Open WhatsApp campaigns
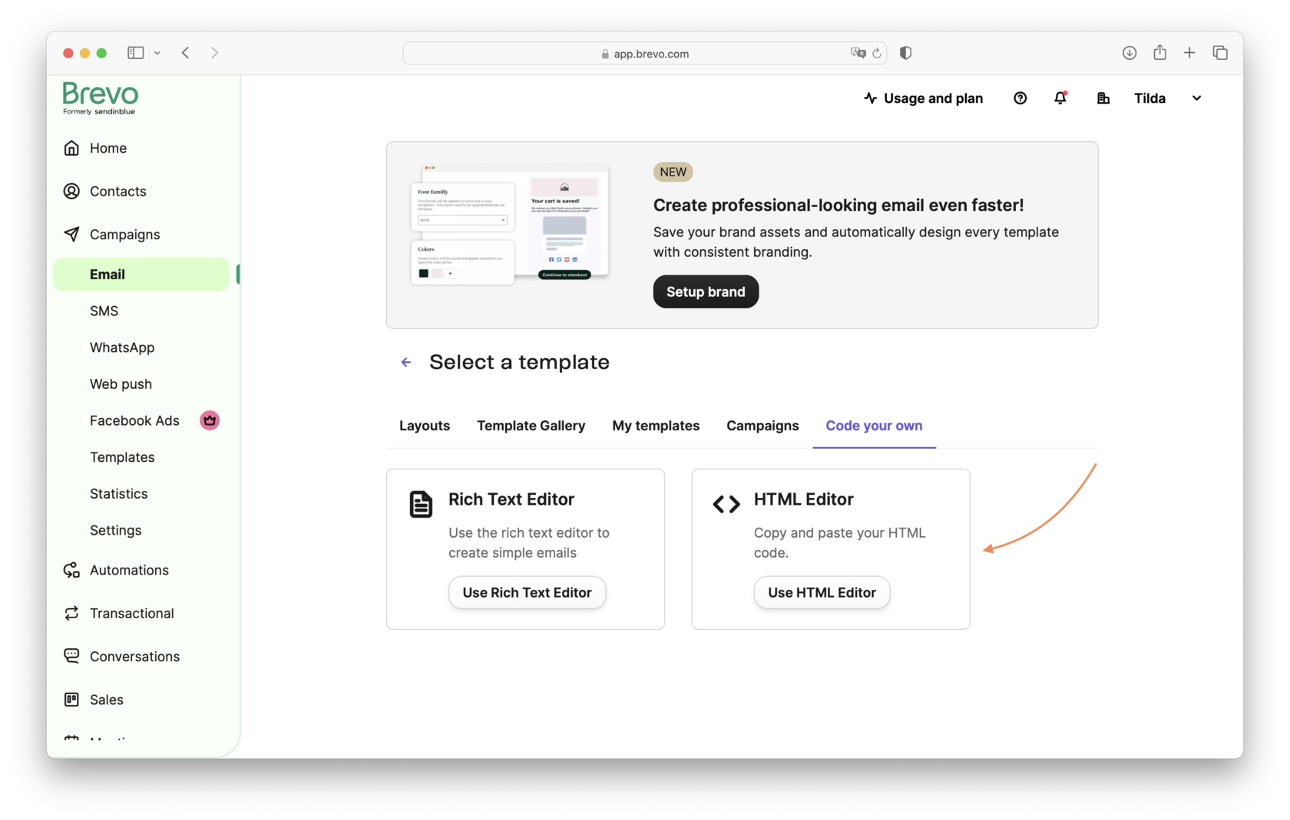Screen dimensions: 1290x820 (122, 347)
